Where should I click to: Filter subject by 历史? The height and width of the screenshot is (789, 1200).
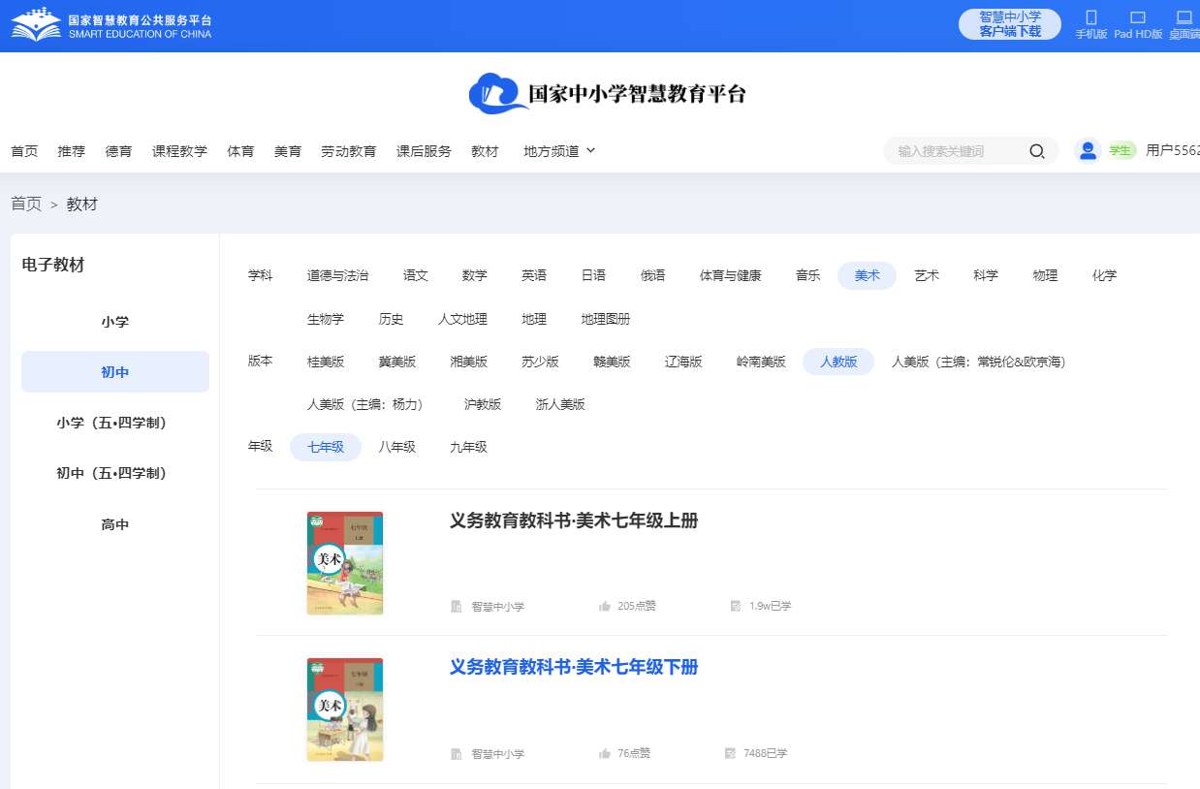tap(391, 319)
